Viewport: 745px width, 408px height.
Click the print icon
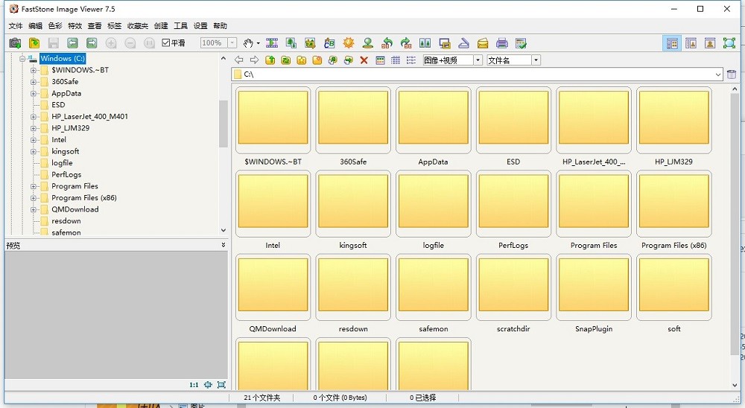501,43
